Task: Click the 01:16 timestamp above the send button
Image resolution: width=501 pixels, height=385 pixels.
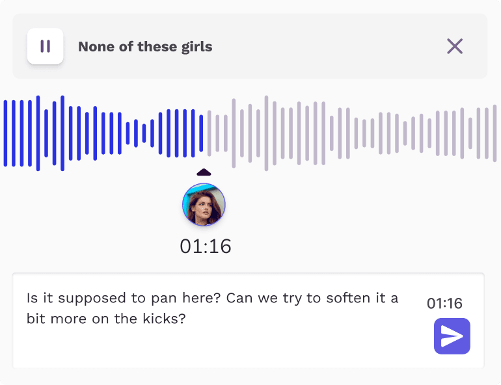Action: click(444, 303)
